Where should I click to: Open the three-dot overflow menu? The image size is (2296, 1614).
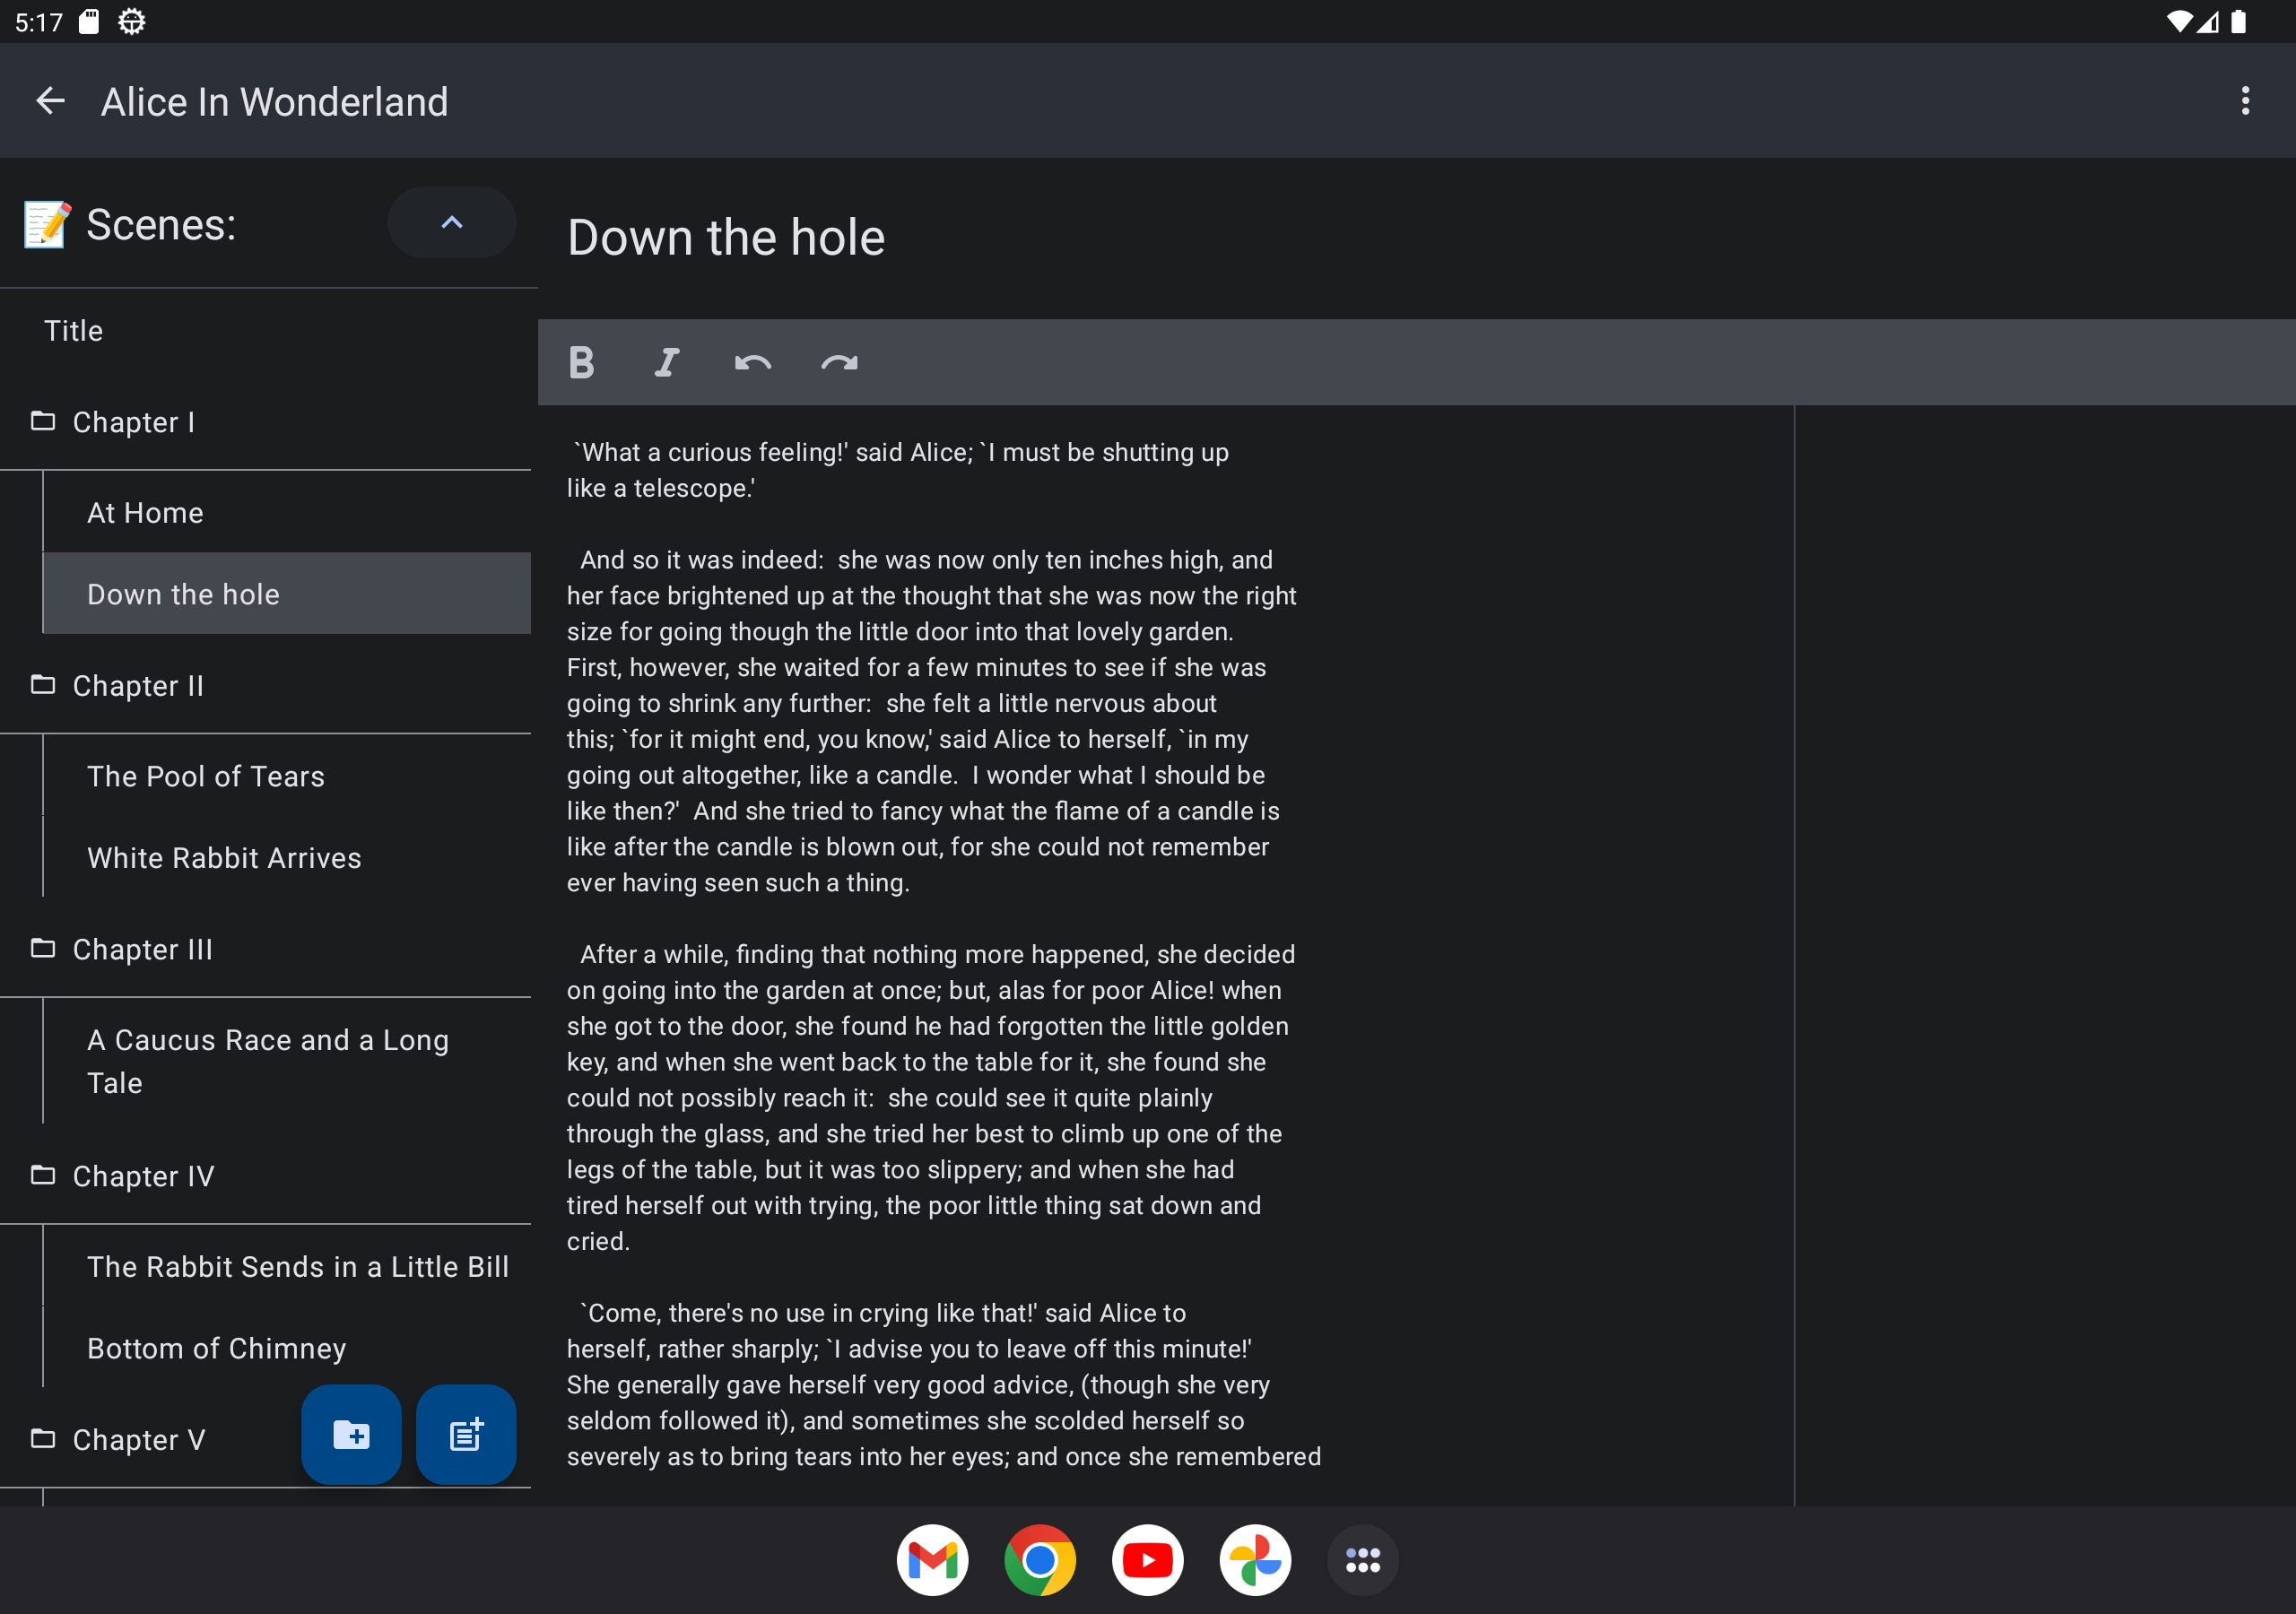point(2245,101)
